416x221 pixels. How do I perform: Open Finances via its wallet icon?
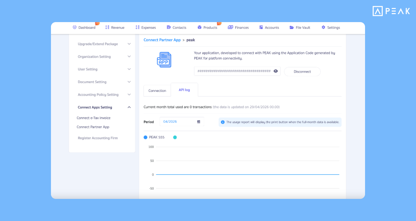point(229,27)
